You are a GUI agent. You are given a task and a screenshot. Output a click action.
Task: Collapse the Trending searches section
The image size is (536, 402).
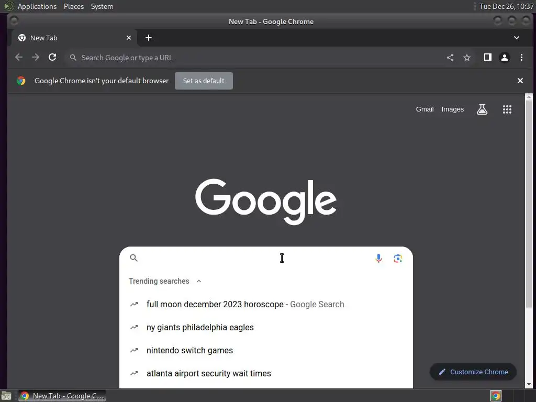pos(198,281)
